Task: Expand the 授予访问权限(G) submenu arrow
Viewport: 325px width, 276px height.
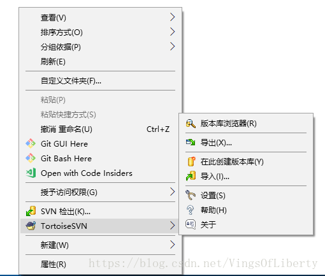Action: [172, 192]
